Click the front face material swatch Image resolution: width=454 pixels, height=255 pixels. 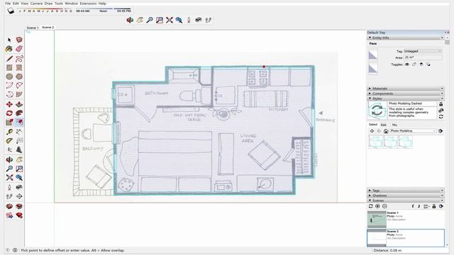point(373,55)
